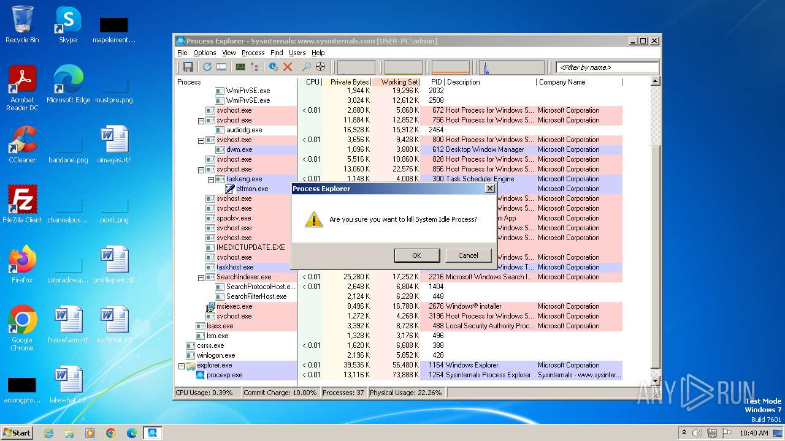This screenshot has width=785, height=441.
Task: Open the File menu
Action: coord(182,53)
